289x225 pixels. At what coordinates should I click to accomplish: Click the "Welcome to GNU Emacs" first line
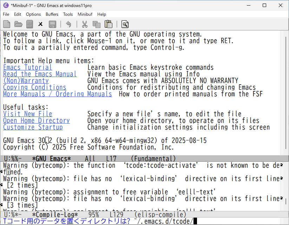tap(103, 34)
